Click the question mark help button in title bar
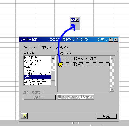 [x=111, y=40]
